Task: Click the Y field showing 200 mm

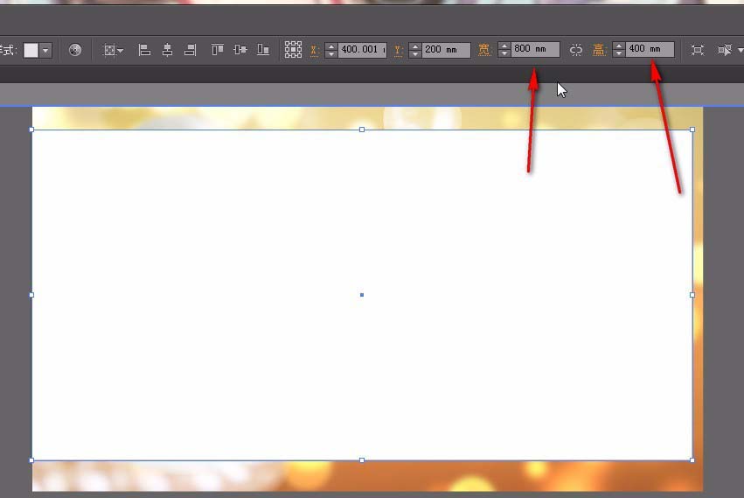Action: [446, 49]
